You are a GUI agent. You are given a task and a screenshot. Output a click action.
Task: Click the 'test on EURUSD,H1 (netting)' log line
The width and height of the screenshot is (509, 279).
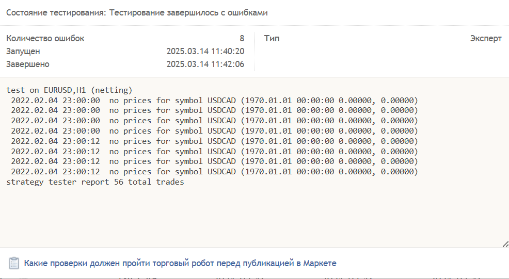pyautogui.click(x=69, y=90)
